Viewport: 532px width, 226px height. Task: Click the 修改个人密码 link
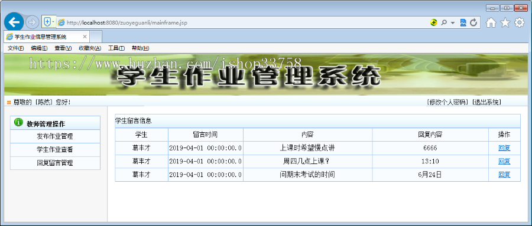pyautogui.click(x=448, y=102)
